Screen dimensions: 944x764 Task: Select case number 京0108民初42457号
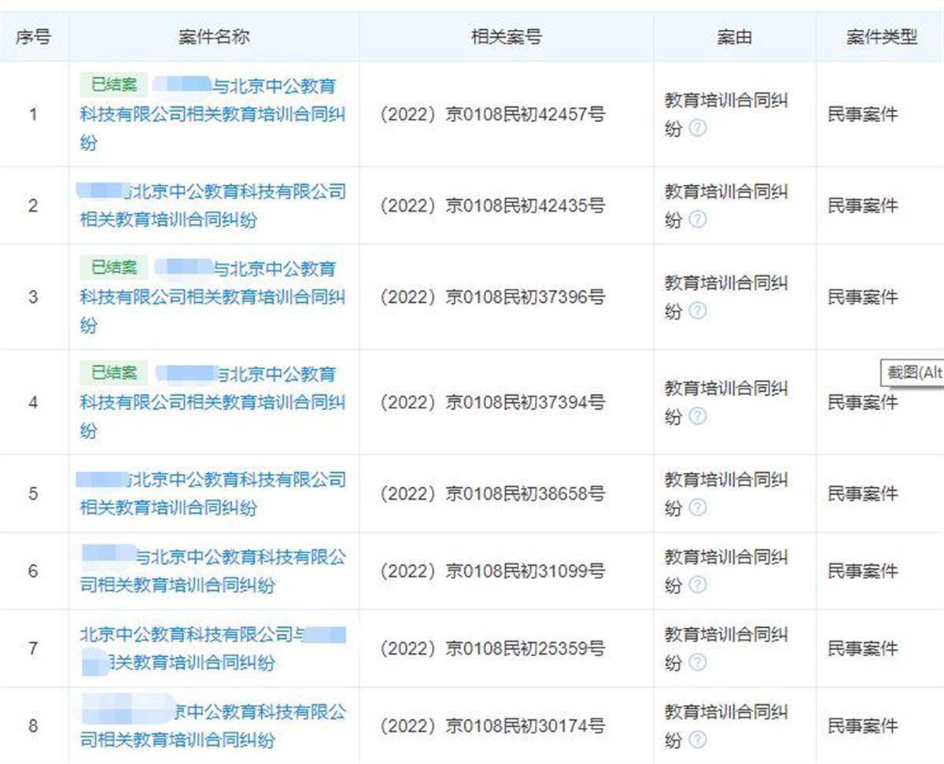tap(525, 115)
